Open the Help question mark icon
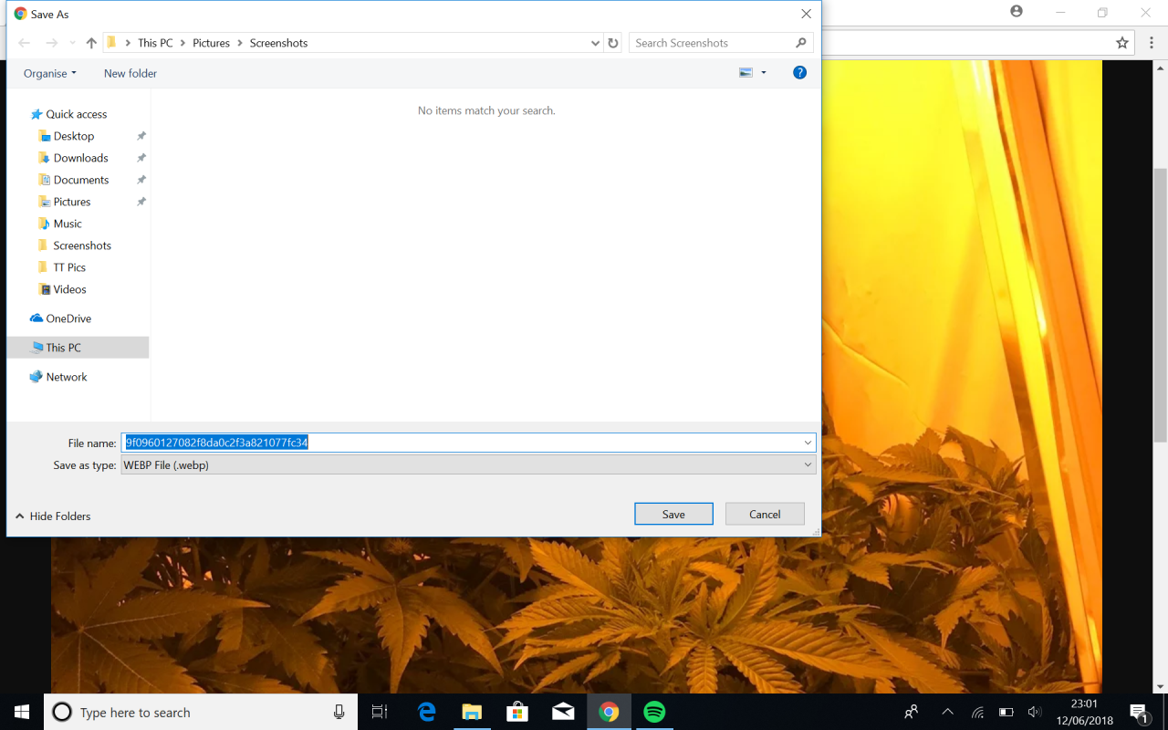Image resolution: width=1168 pixels, height=730 pixels. click(799, 73)
